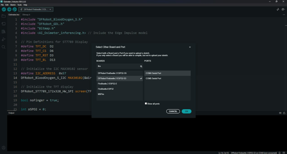
Task: Click the board search input field
Action: (x=117, y=66)
